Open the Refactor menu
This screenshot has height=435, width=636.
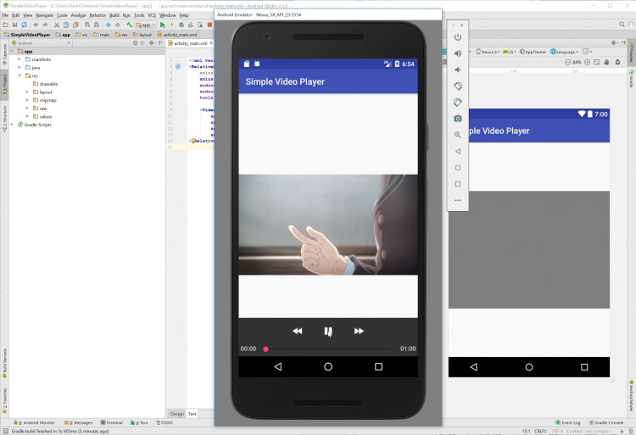[98, 15]
